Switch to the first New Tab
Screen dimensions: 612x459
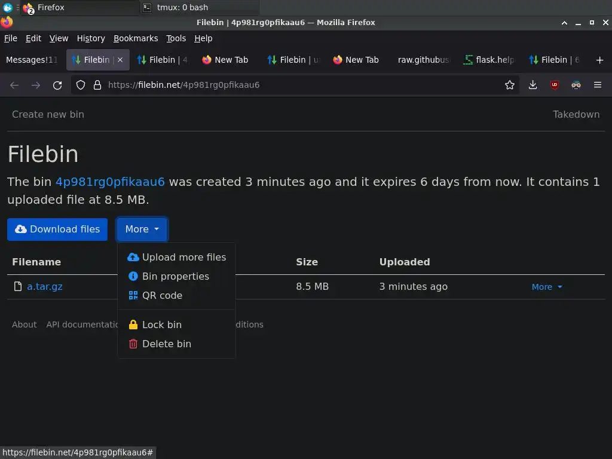(x=225, y=60)
